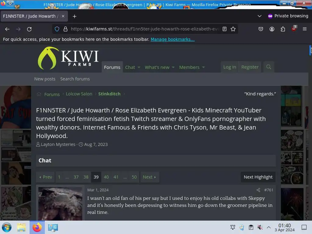Screen dimensions: 312x234
Task: Open the Firefox hamburger menu
Action: tap(305, 29)
